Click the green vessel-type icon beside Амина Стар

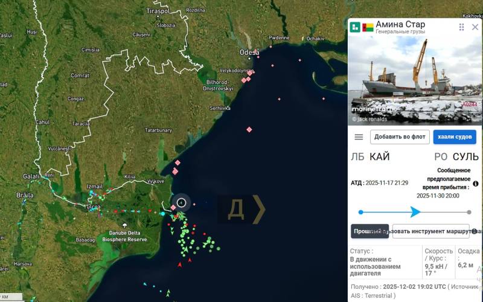tap(355, 27)
